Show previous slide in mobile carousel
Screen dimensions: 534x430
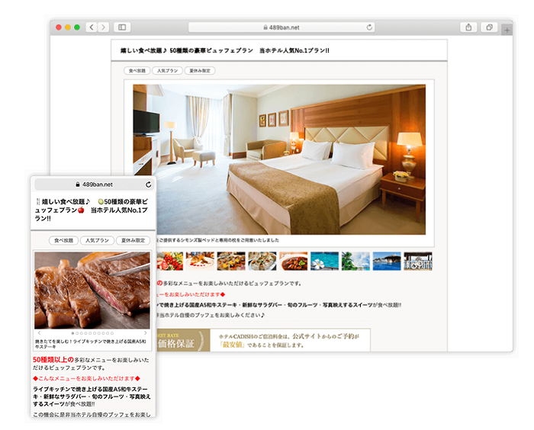click(39, 333)
